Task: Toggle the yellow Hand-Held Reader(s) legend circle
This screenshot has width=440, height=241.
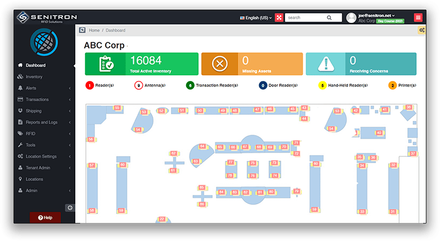Action: tap(322, 85)
